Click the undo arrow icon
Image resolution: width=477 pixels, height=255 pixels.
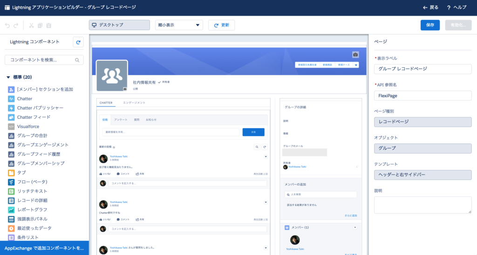[x=7, y=26]
